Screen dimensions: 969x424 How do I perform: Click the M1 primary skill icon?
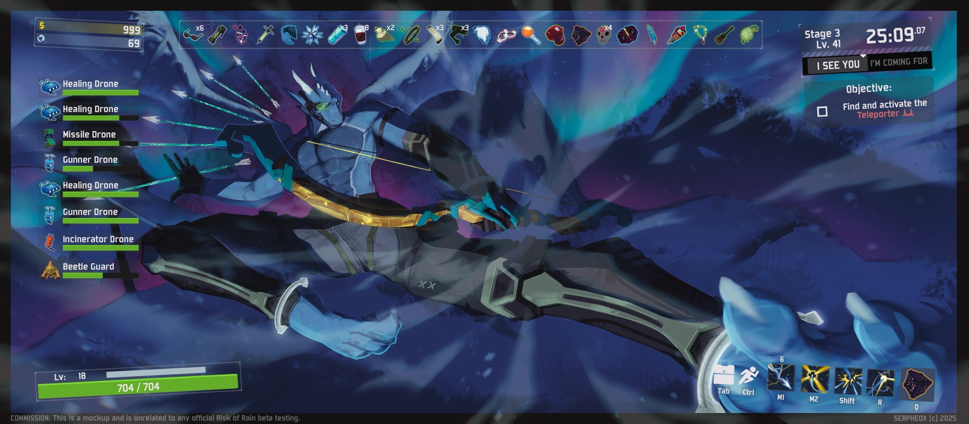coord(781,378)
